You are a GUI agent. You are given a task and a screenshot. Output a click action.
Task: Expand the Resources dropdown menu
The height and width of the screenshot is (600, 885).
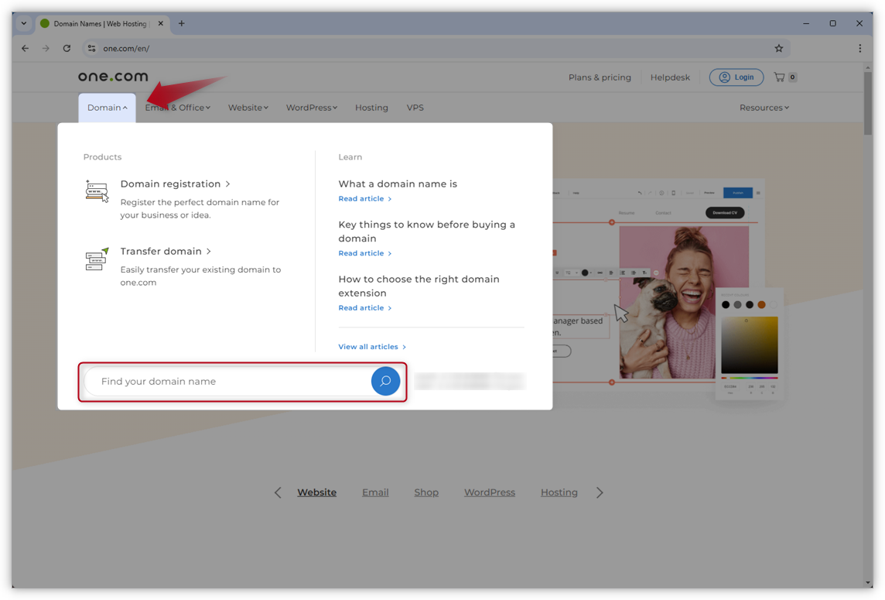point(764,108)
